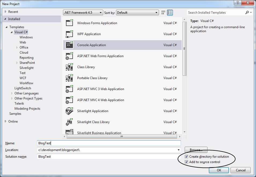Image resolution: width=256 pixels, height=177 pixels.
Task: Click the Search Installed Templates box
Action: click(x=216, y=13)
